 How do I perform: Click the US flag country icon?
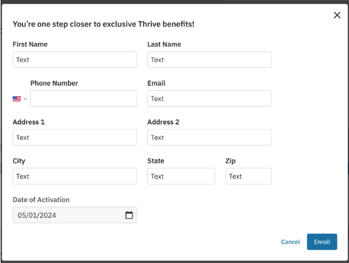click(x=17, y=99)
